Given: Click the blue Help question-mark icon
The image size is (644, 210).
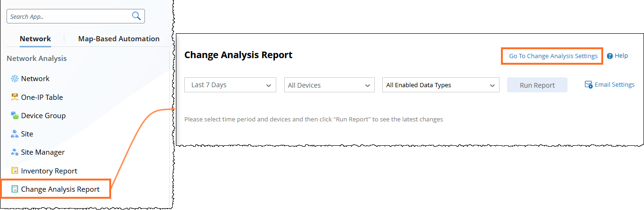Looking at the screenshot, I should click(x=610, y=56).
